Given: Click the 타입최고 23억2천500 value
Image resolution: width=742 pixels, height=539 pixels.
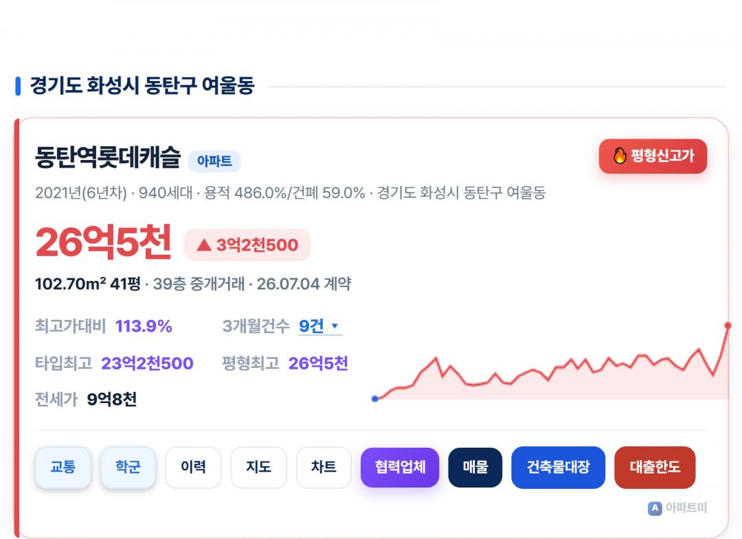Looking at the screenshot, I should 147,363.
